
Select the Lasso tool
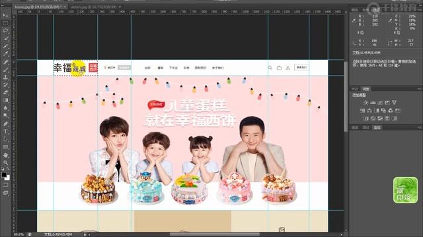coord(5,31)
